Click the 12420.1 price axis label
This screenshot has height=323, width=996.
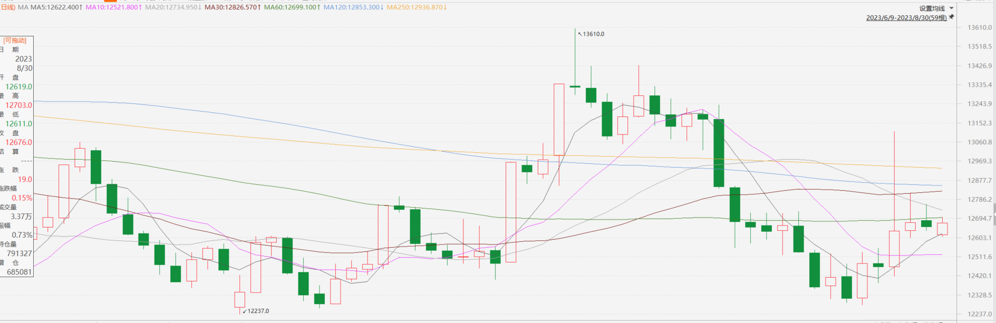(x=980, y=276)
